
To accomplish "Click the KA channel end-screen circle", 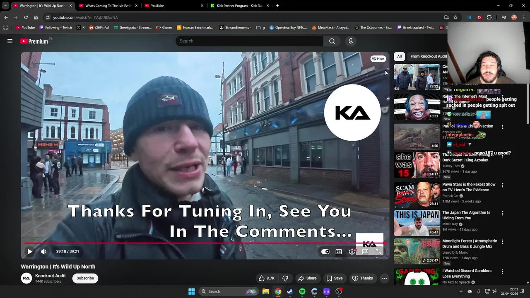I will [x=352, y=113].
